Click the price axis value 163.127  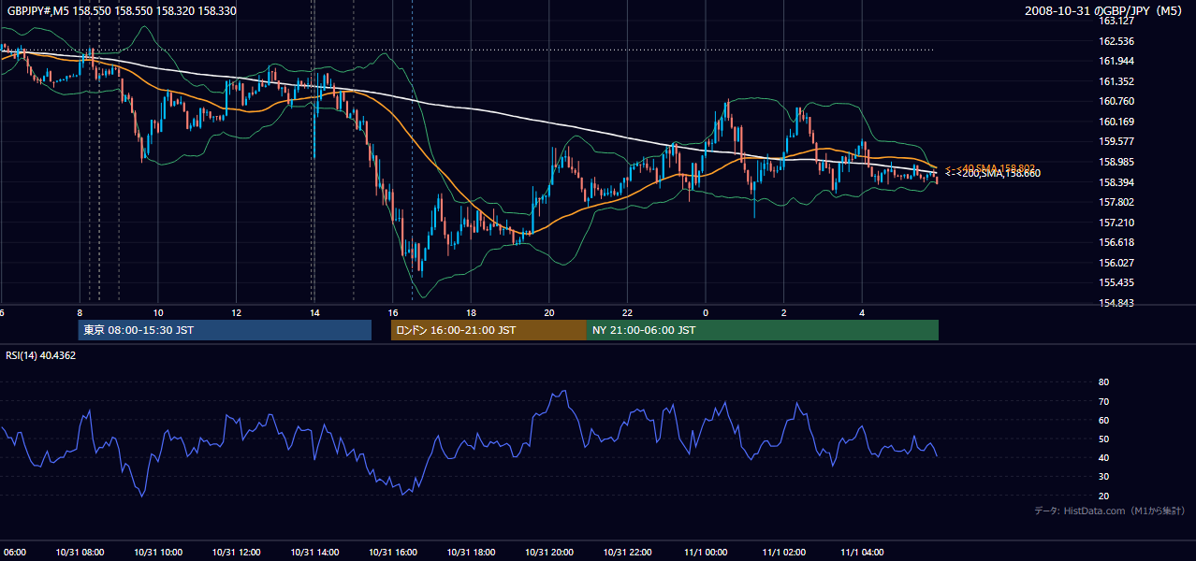click(x=1116, y=22)
